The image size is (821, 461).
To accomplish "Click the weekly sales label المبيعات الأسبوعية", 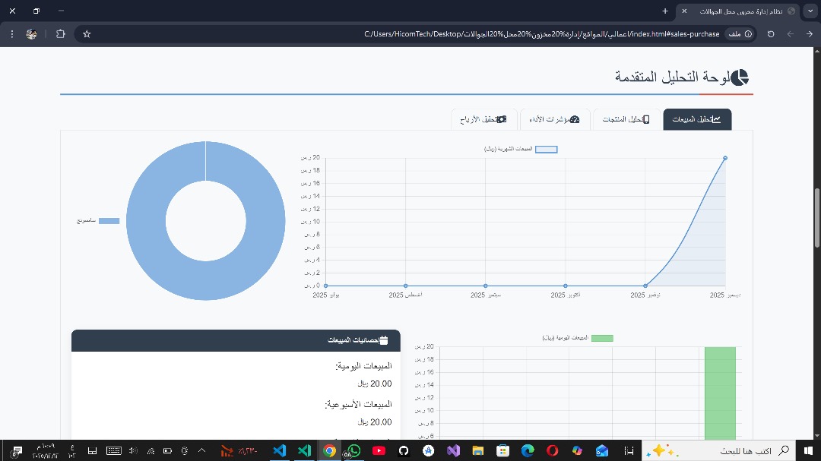I will [359, 405].
